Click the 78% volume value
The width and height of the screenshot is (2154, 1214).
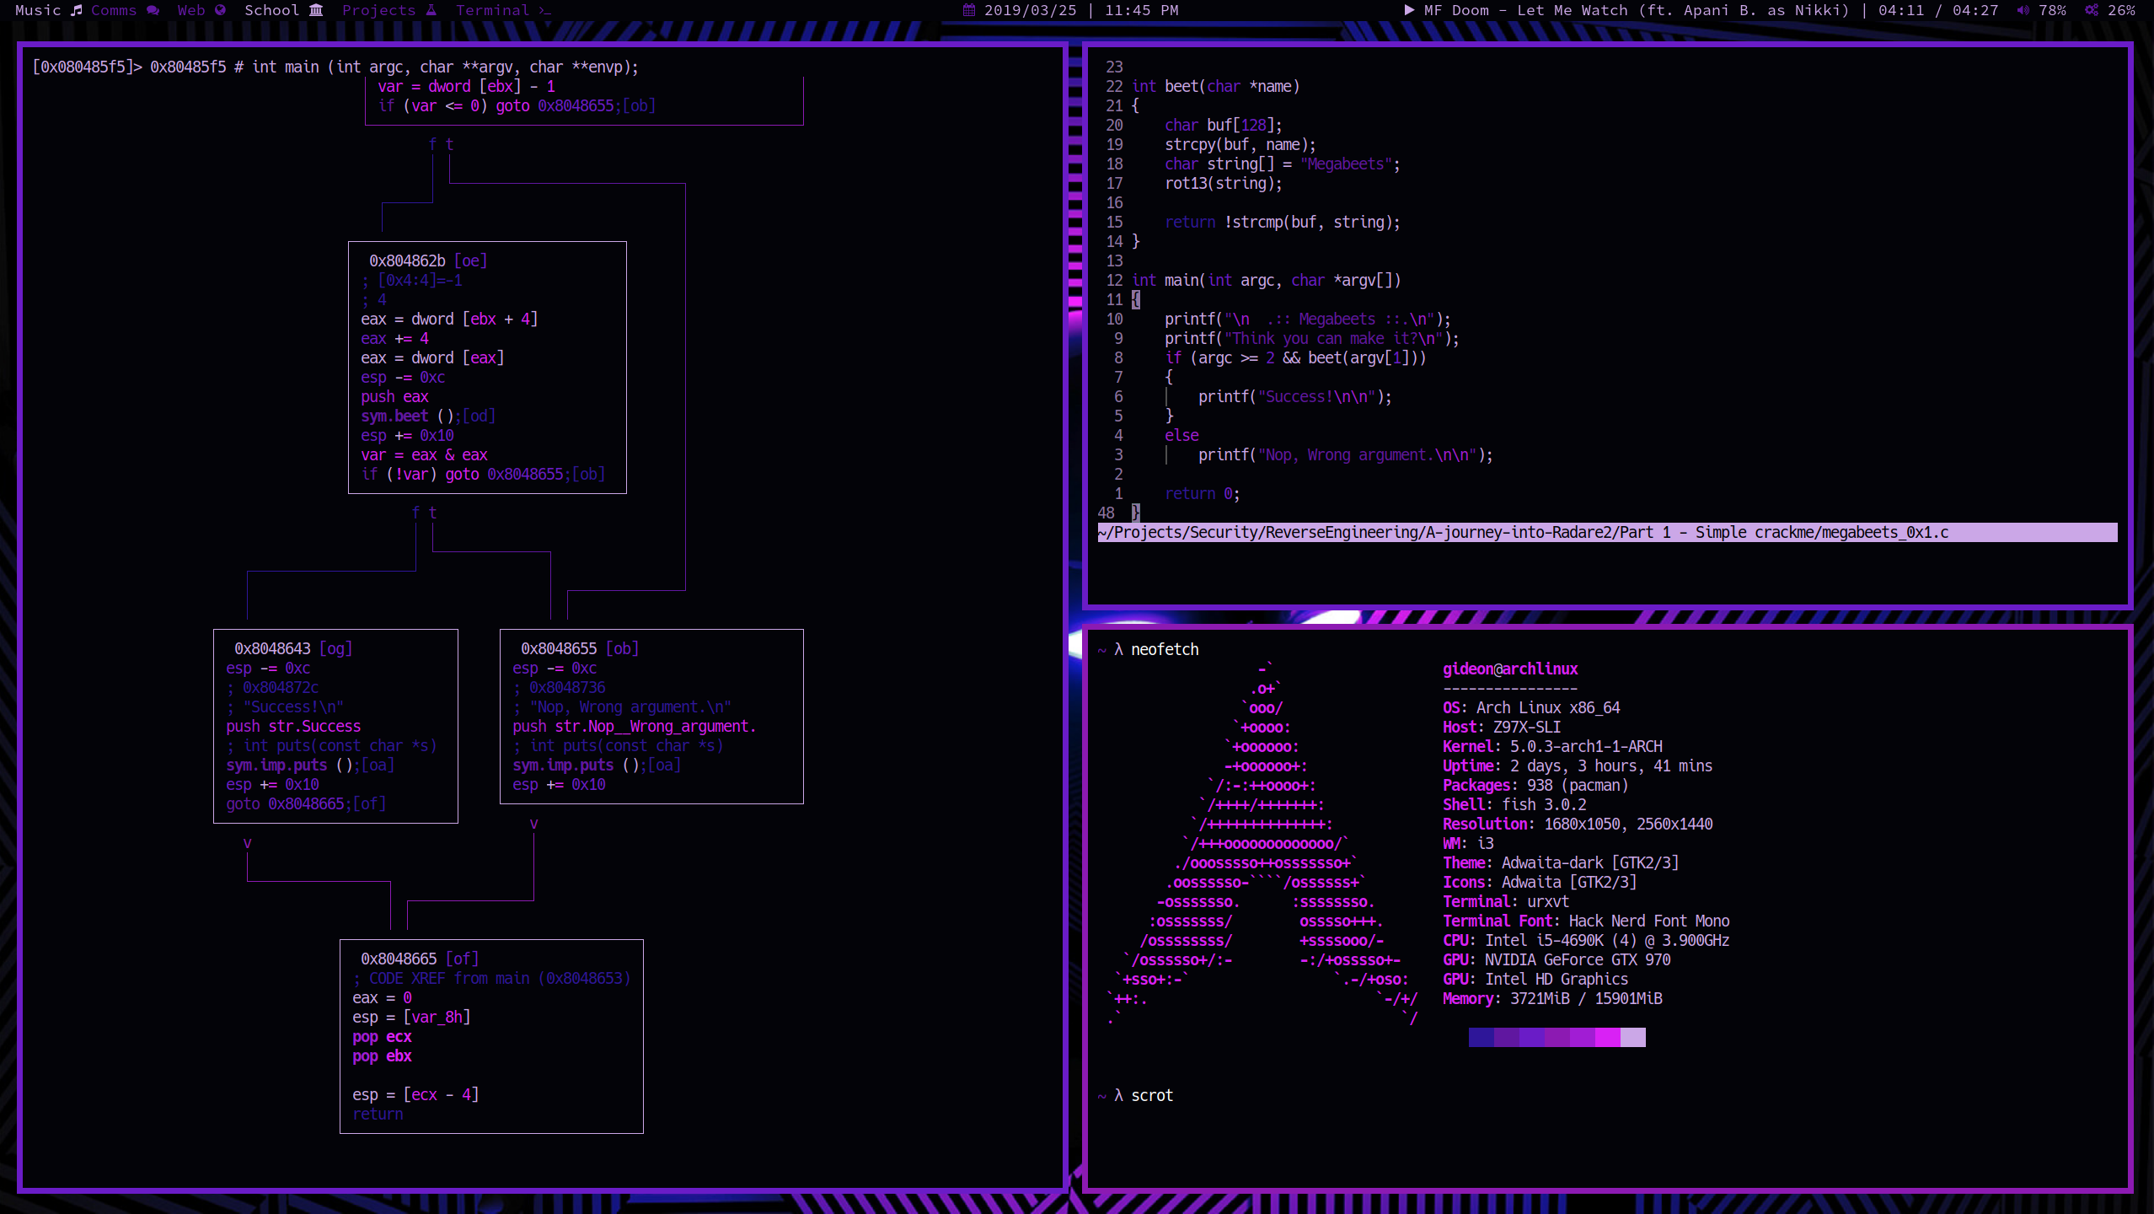point(2052,10)
